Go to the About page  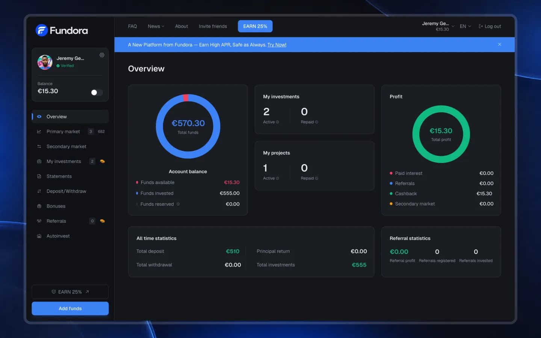181,26
